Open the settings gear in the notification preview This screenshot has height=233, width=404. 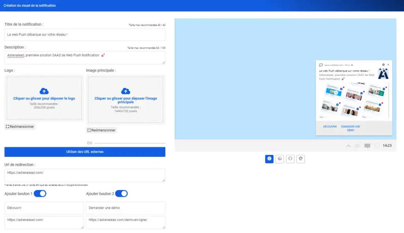[383, 64]
